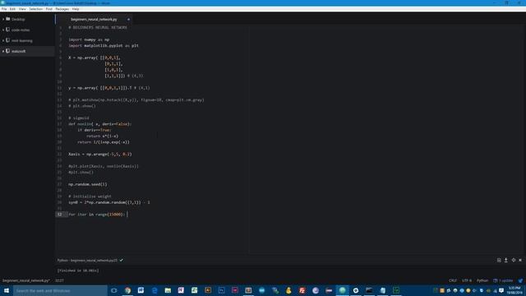Close the script output panel

tap(520, 260)
